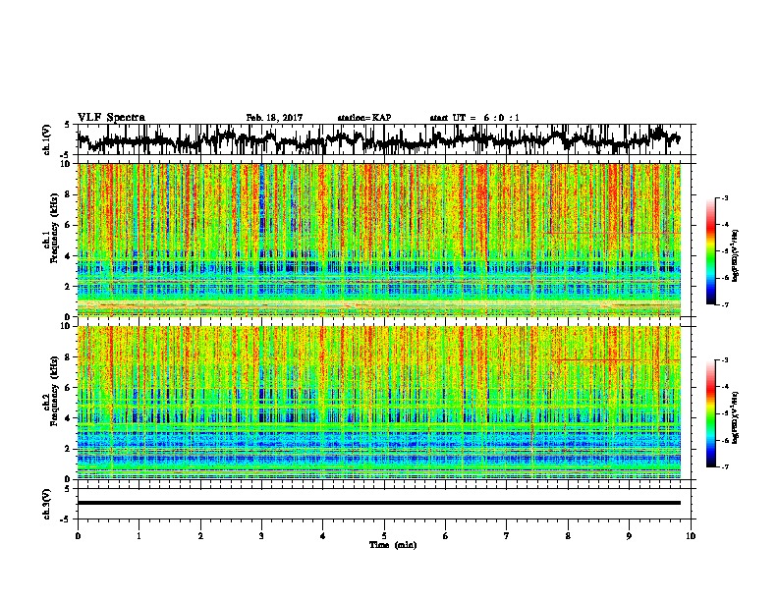Click the "ch.3(V)" axis label

point(47,505)
